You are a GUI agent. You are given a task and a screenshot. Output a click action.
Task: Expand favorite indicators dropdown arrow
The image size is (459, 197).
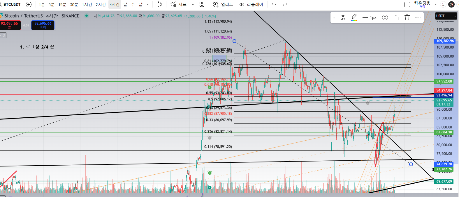193,4
